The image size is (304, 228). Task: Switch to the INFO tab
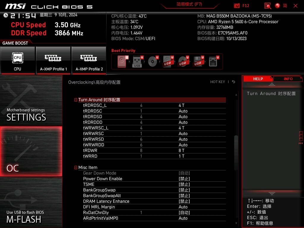(288, 79)
